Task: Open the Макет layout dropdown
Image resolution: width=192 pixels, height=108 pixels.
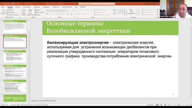Action: click(x=38, y=10)
